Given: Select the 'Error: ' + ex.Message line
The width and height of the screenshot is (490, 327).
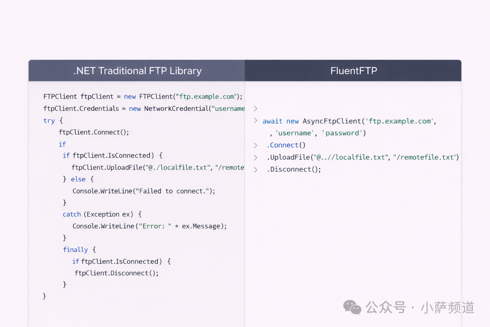Looking at the screenshot, I should click(x=149, y=226).
